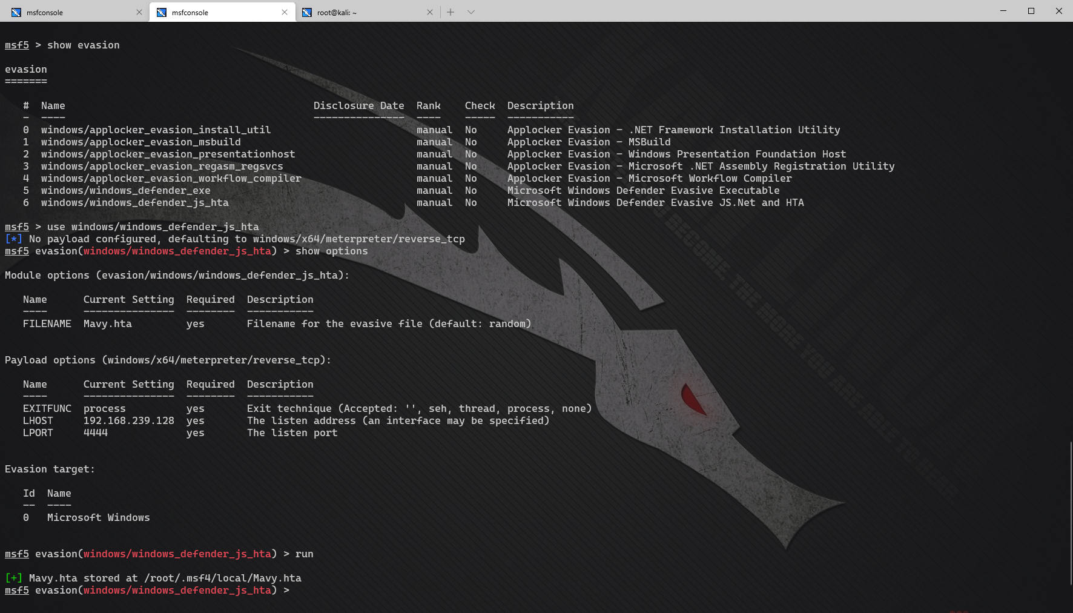The image size is (1073, 613).
Task: Click the root@kali tab's terminal icon
Action: click(307, 12)
